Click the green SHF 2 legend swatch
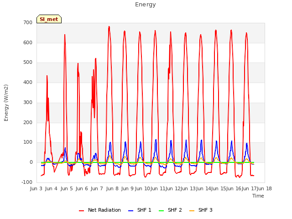 (161, 211)
